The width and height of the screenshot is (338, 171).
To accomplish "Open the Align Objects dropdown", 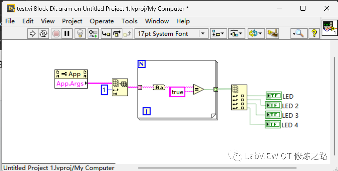I will [218, 33].
